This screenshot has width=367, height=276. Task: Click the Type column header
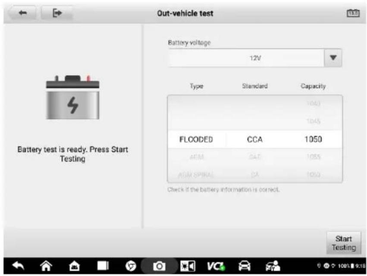click(196, 86)
